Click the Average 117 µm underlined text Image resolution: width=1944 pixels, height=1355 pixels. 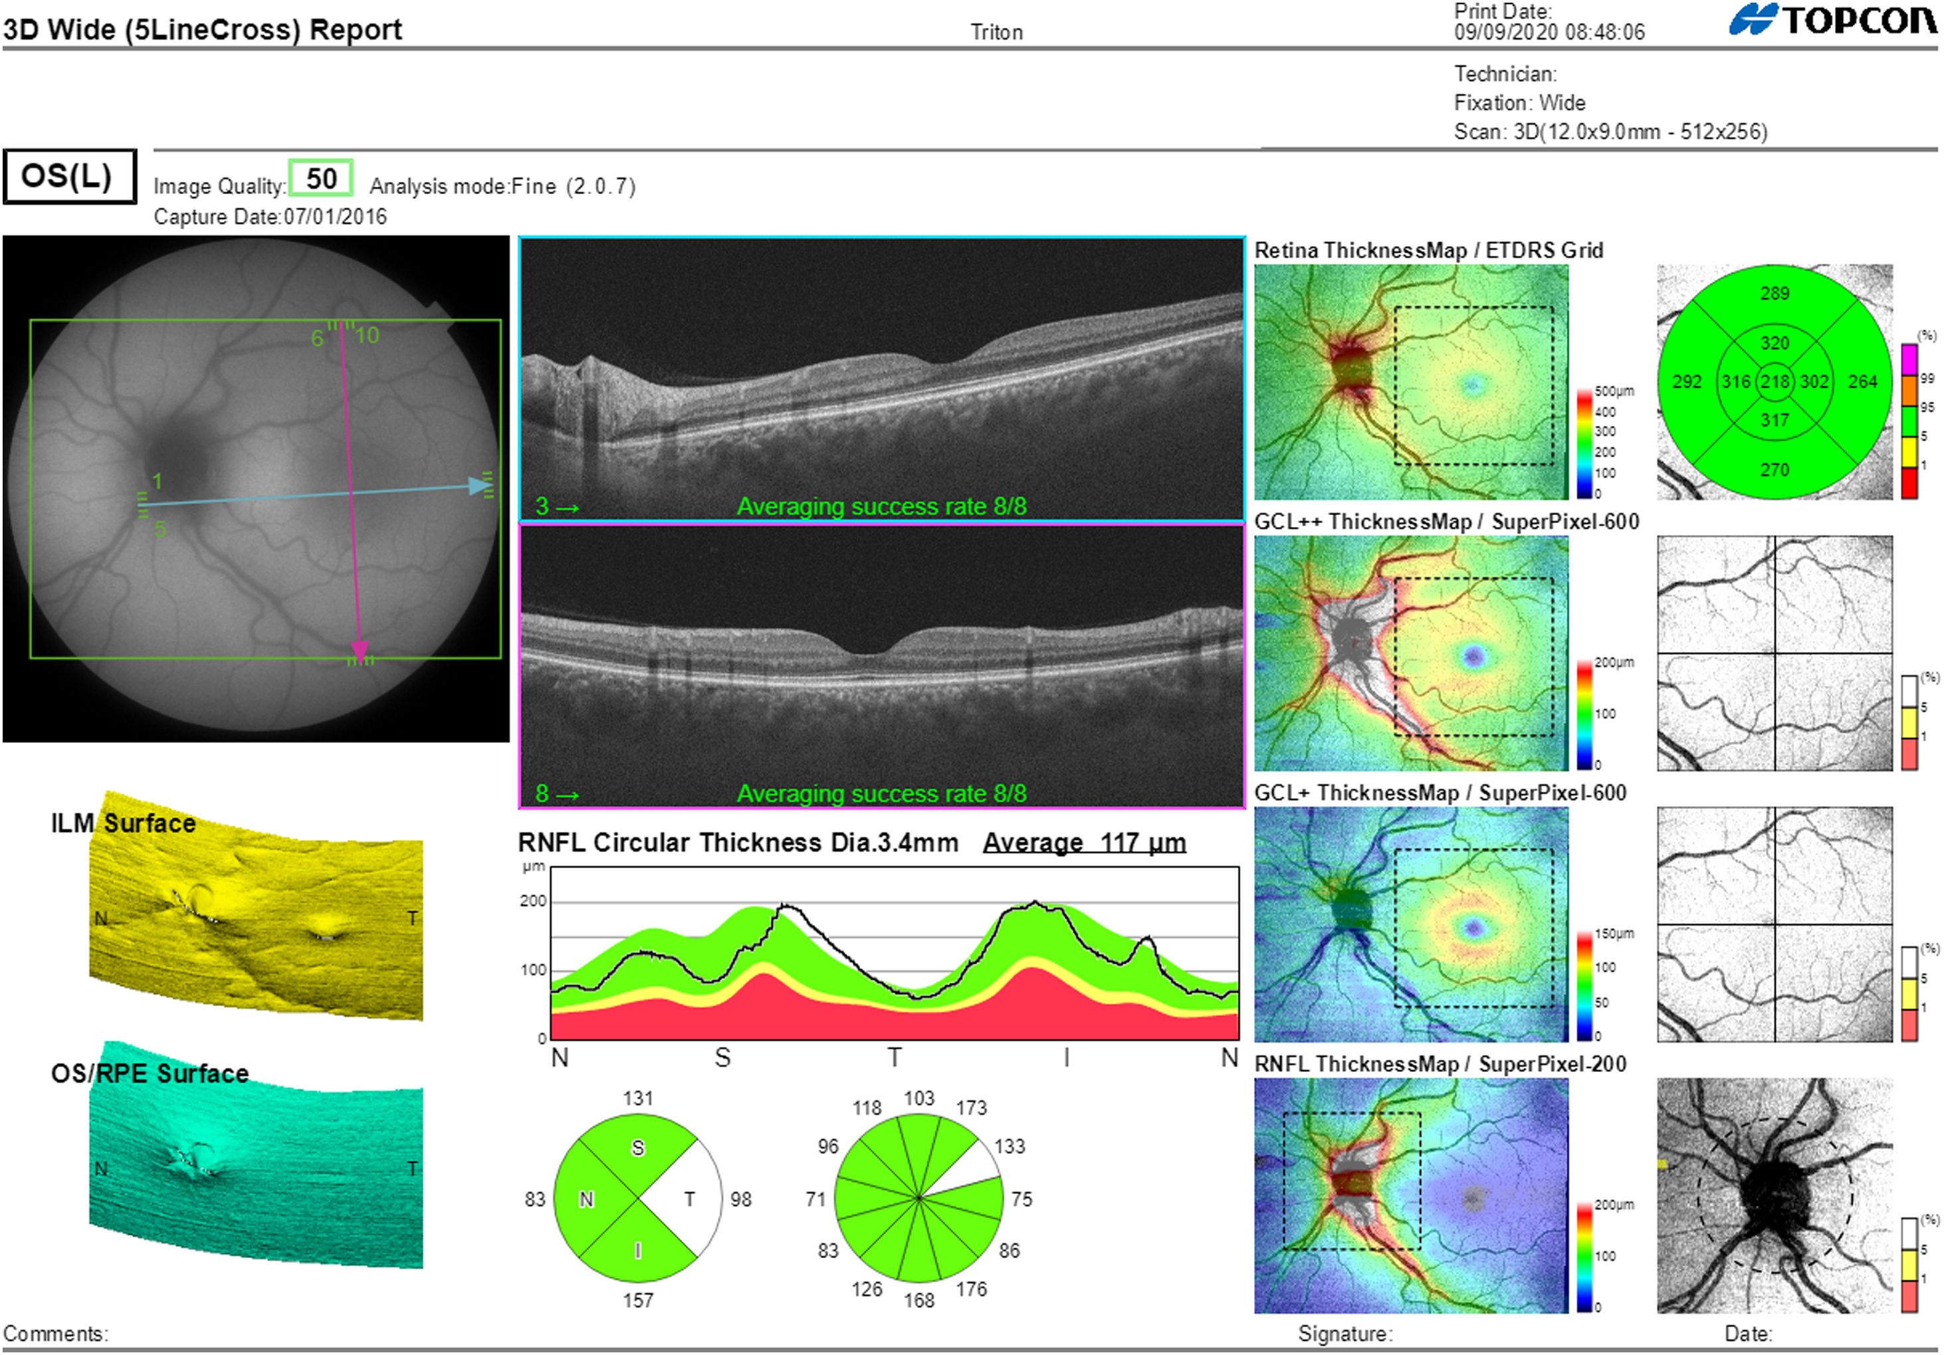pos(1084,843)
